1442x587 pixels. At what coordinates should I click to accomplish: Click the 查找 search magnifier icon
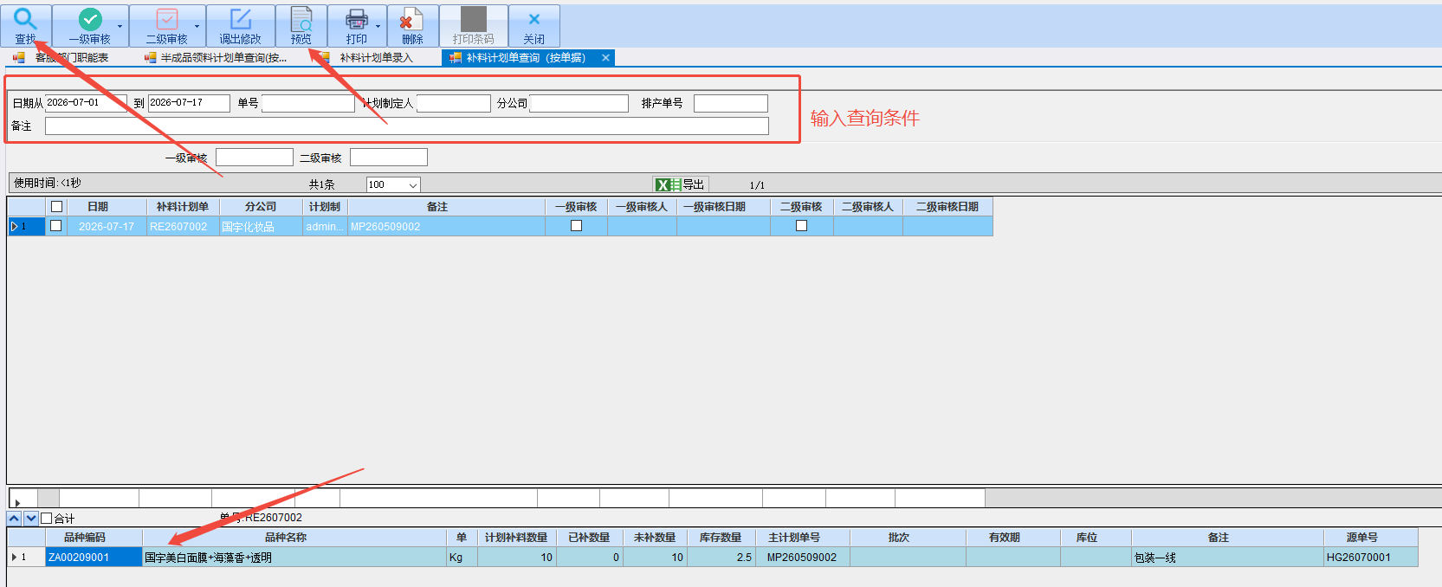pos(25,19)
